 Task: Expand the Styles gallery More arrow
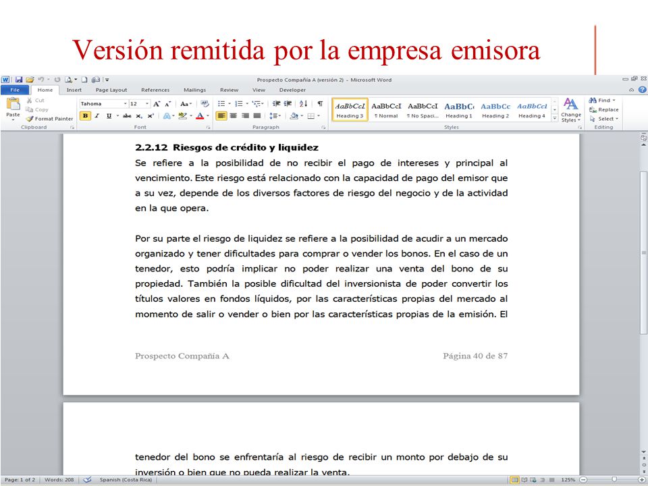point(555,118)
